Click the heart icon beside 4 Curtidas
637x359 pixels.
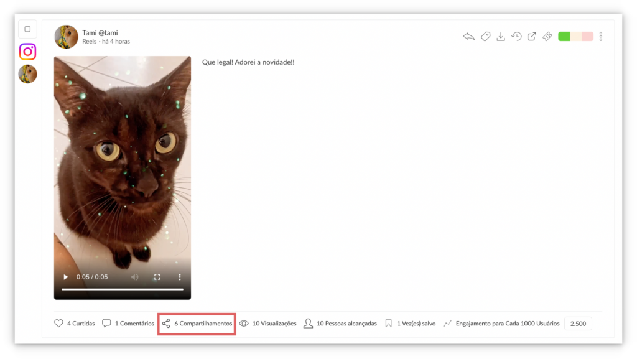(59, 324)
